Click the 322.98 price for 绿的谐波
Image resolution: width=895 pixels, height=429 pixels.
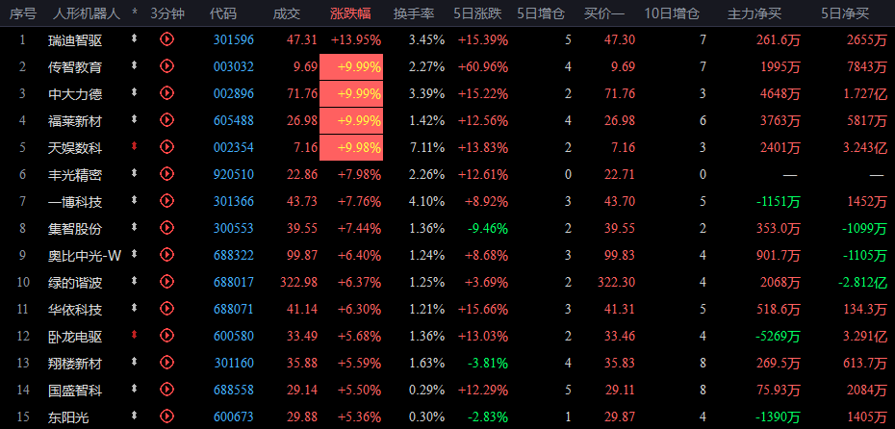tap(299, 283)
